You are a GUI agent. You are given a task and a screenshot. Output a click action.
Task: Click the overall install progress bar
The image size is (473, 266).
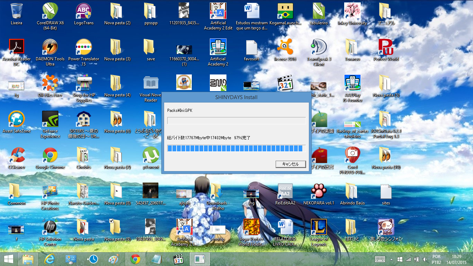coord(236,149)
